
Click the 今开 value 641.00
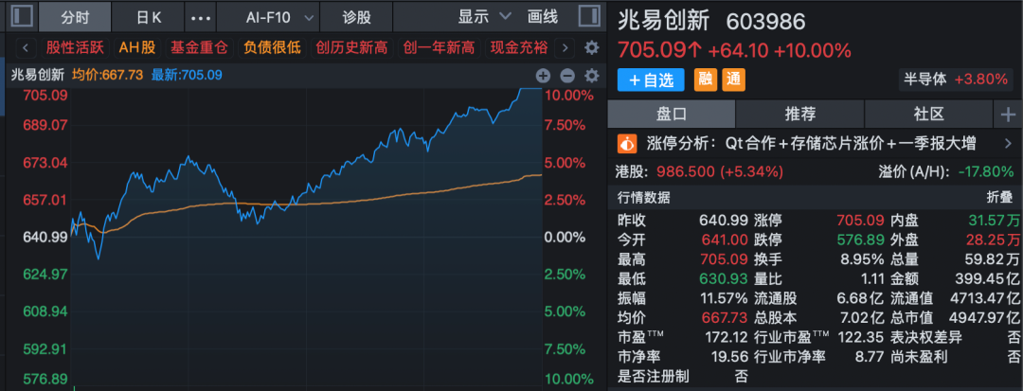(x=723, y=240)
